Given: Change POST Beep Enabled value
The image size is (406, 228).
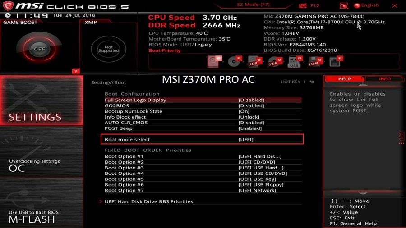Looking at the screenshot, I should [x=250, y=128].
